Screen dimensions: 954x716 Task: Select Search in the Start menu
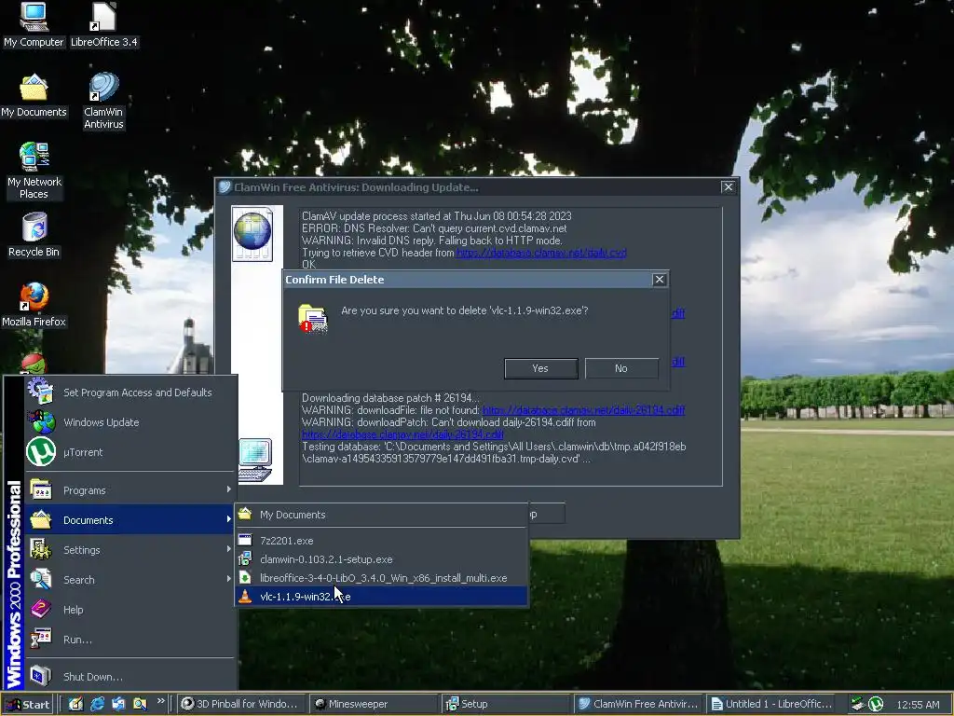click(129, 580)
